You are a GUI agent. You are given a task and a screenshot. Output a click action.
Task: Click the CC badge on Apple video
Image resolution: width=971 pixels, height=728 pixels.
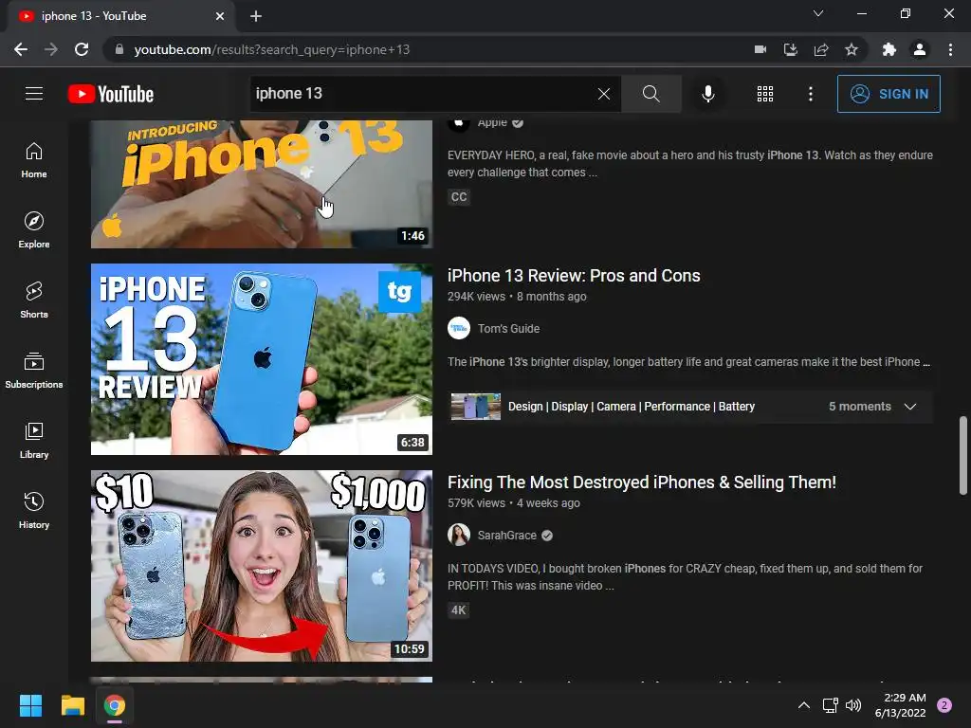(459, 197)
